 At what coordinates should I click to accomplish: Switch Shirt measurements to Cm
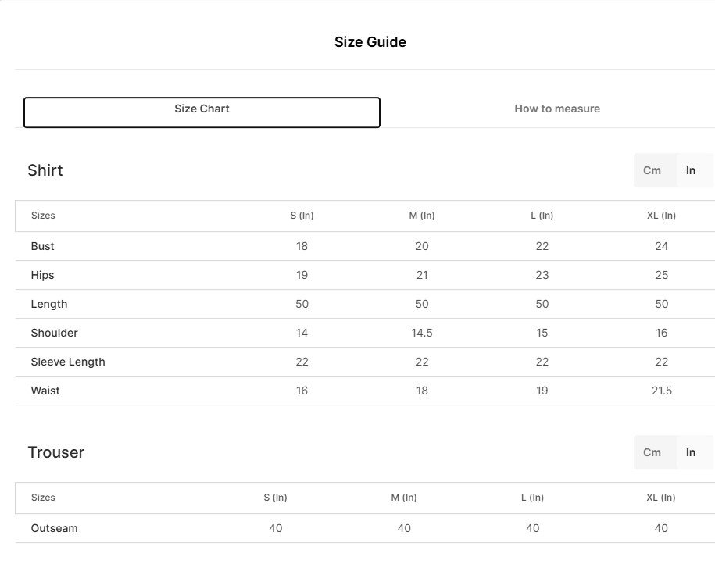tap(652, 170)
